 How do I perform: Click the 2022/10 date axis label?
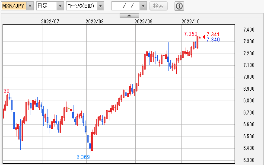tap(191, 22)
